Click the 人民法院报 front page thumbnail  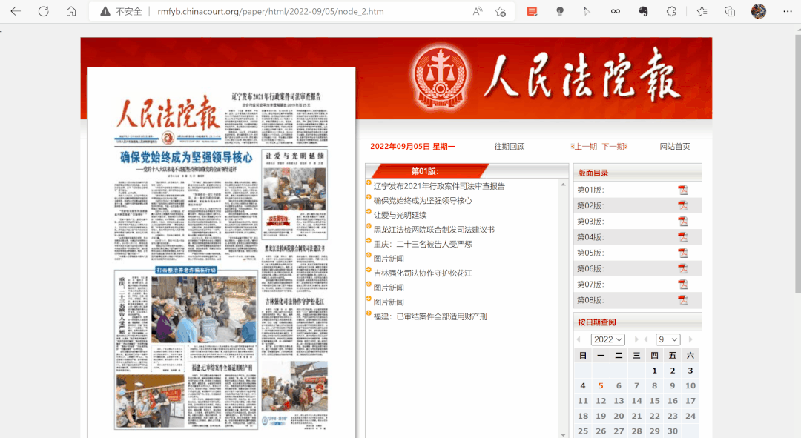221,260
